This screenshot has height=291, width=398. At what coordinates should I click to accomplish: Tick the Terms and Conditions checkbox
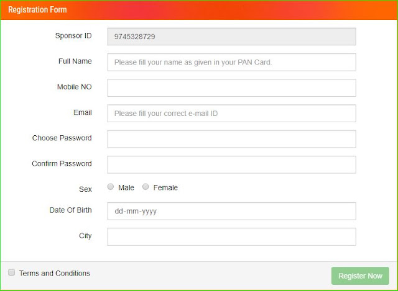pos(11,272)
